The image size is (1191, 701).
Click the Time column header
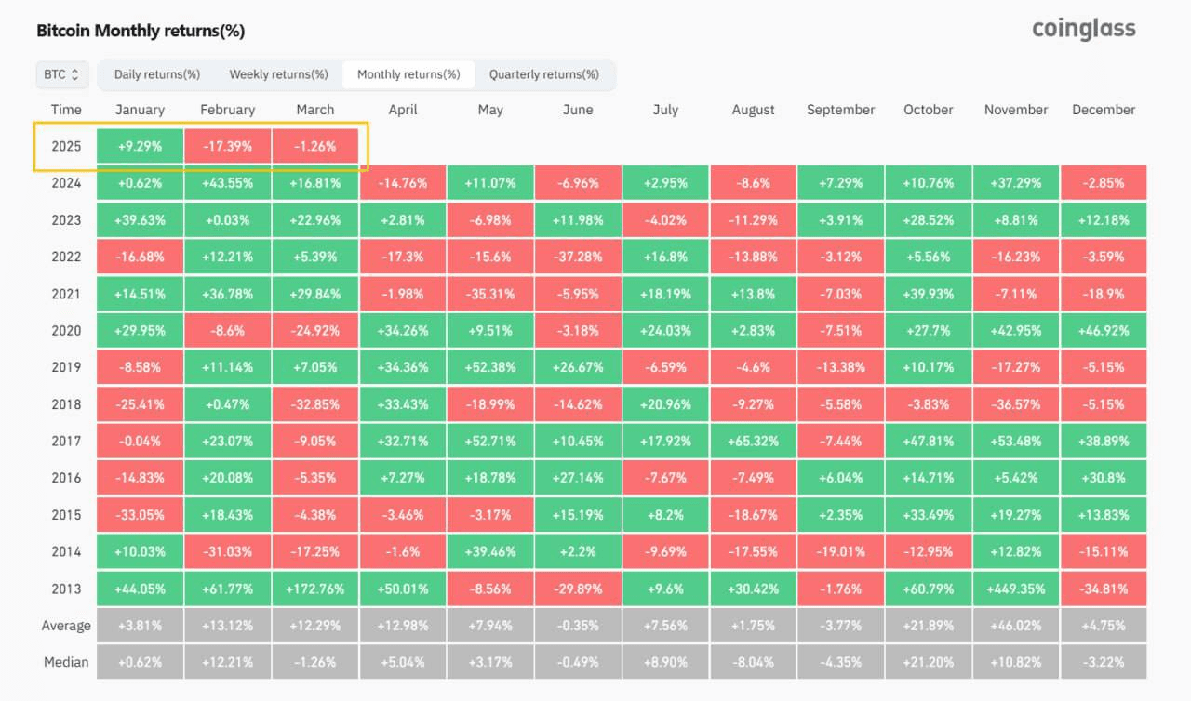[x=66, y=110]
